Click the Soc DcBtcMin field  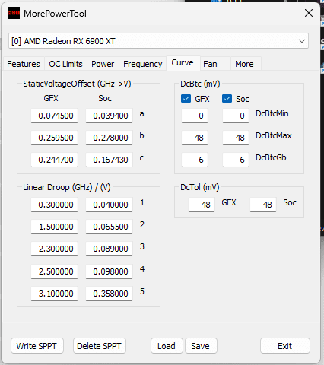click(x=236, y=116)
